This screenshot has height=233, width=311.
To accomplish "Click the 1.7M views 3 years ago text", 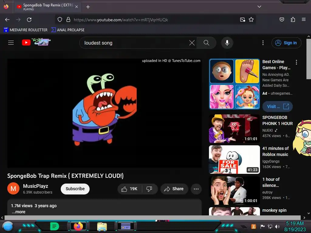I will tap(34, 206).
